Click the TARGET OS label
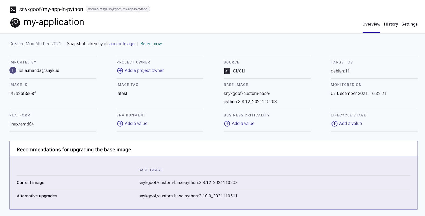Viewport: 425px width, 216px height. click(x=342, y=62)
